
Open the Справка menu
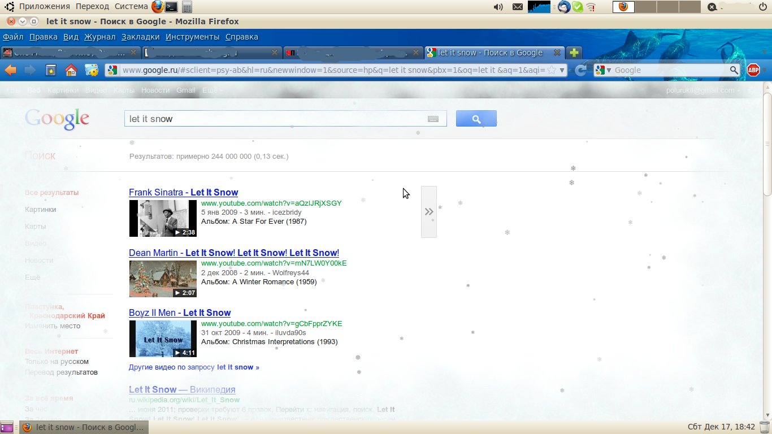(x=242, y=37)
